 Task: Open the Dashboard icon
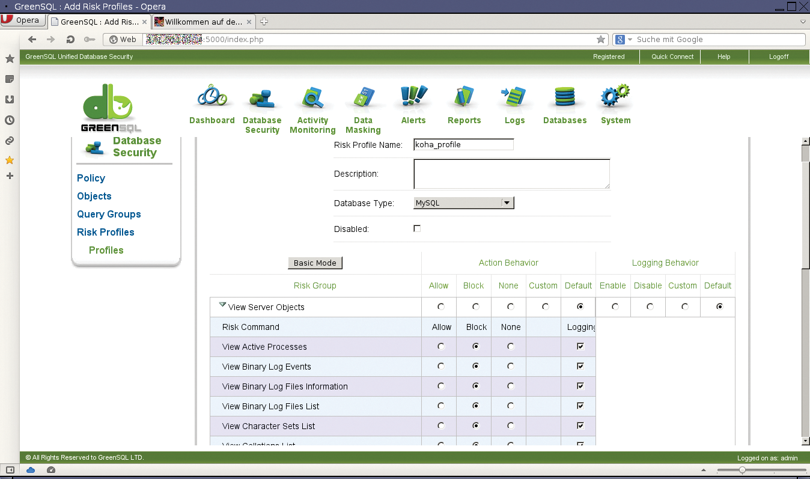pos(212,96)
